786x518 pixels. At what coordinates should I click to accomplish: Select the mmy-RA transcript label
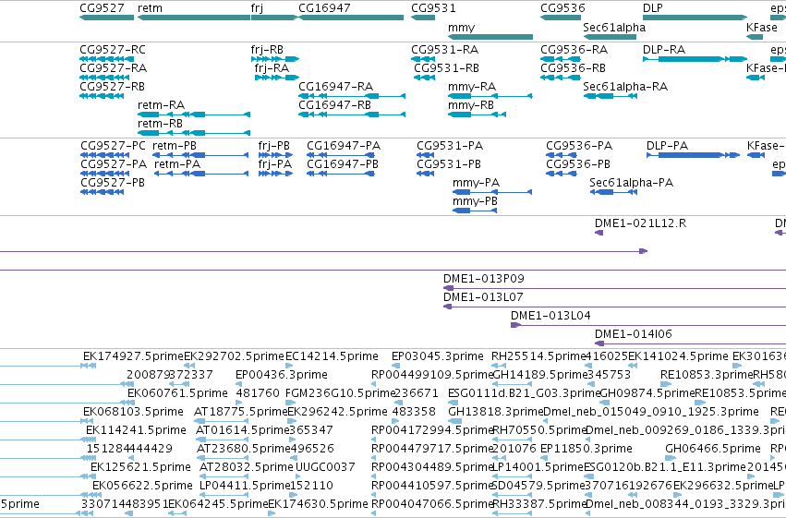(472, 87)
